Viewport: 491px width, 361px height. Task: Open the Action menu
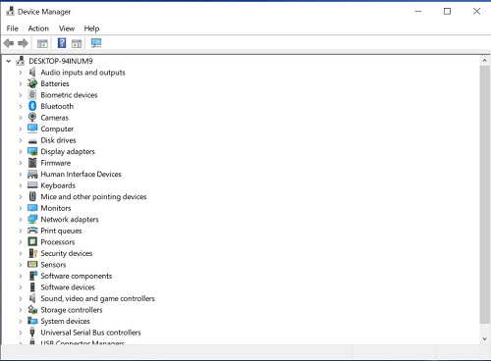point(38,28)
